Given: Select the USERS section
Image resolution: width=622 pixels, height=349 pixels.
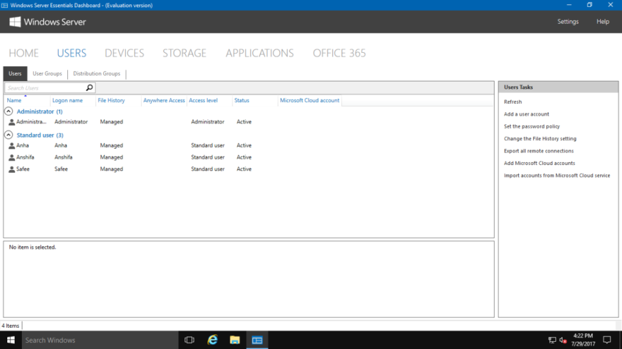Looking at the screenshot, I should [x=72, y=53].
